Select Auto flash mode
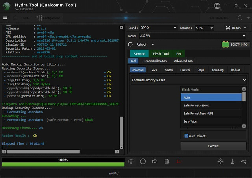 click(x=211, y=97)
